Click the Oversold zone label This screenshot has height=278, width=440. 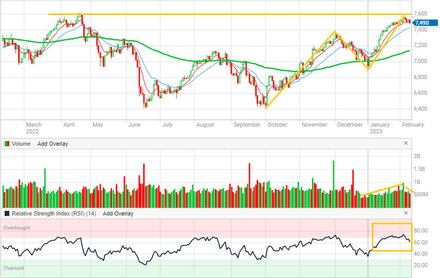click(x=14, y=268)
